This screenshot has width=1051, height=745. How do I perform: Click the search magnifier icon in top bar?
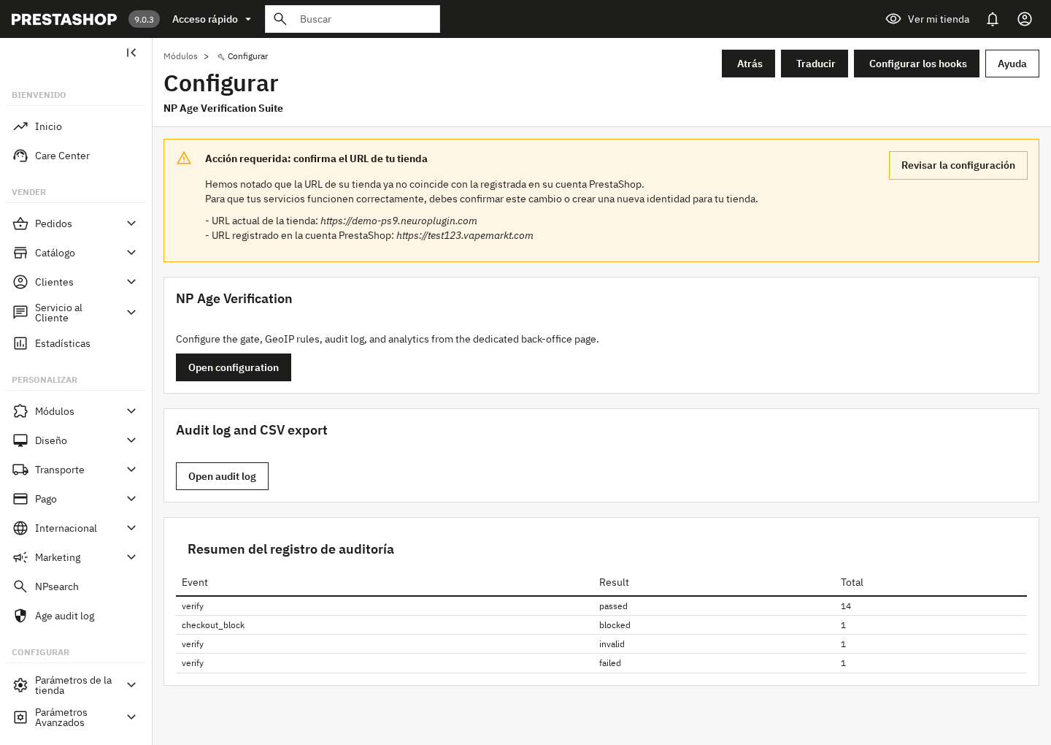280,19
